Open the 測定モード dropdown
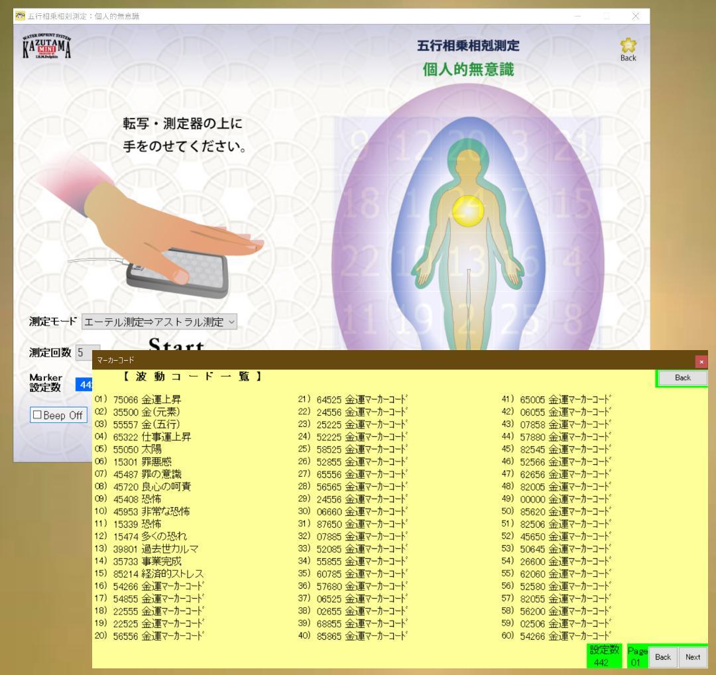Image resolution: width=716 pixels, height=675 pixels. coord(159,322)
